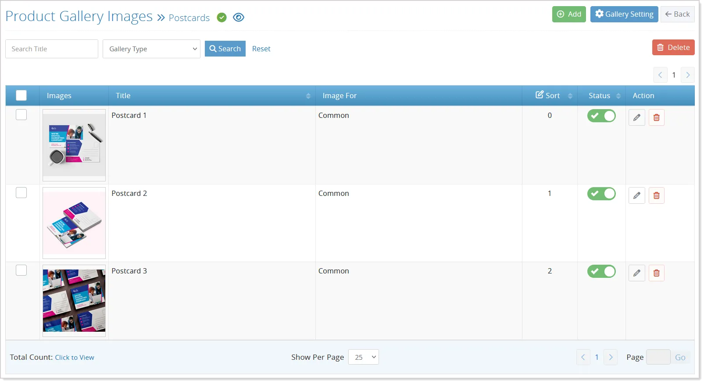Open the Postcard 3 thumbnail image
The width and height of the screenshot is (704, 383).
tap(74, 301)
